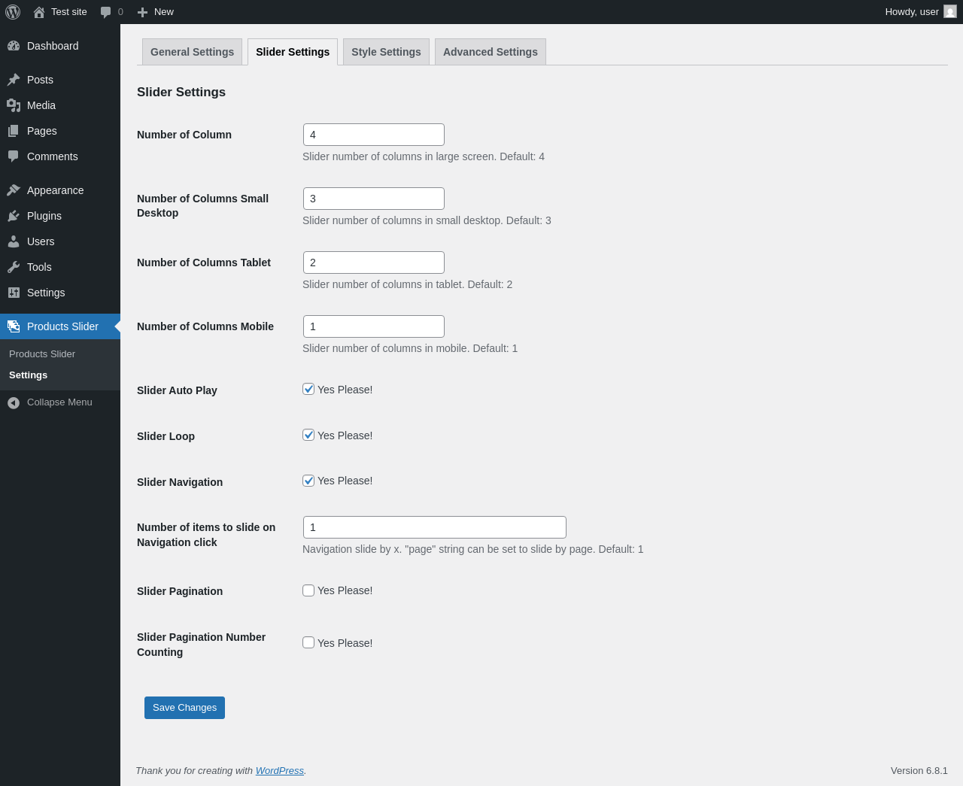The image size is (963, 786).
Task: Click the Test site home icon
Action: (x=39, y=12)
